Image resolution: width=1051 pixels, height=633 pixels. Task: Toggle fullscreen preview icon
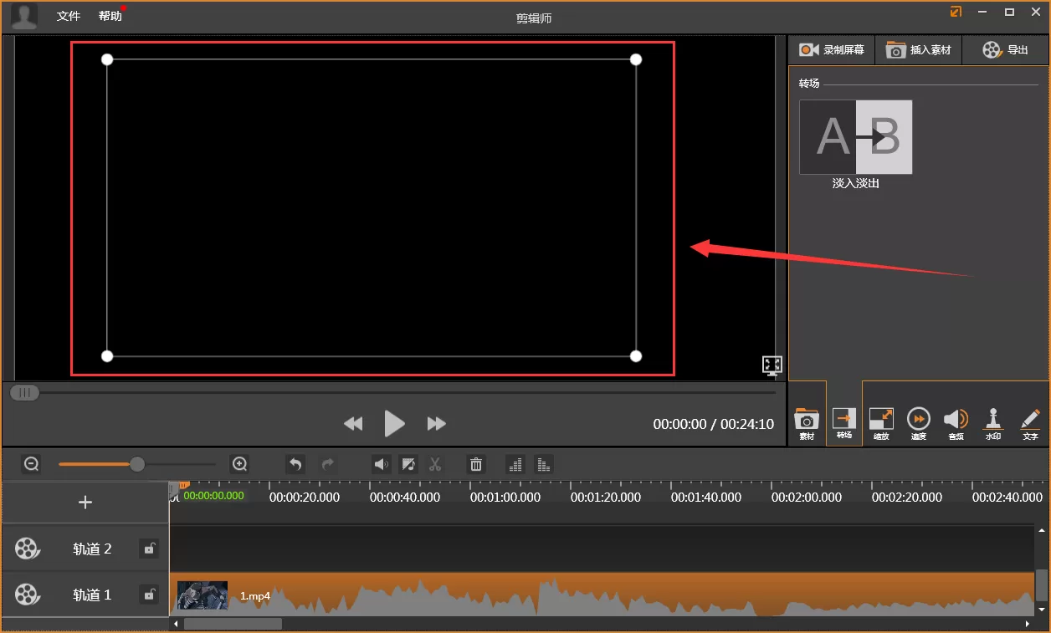(772, 365)
